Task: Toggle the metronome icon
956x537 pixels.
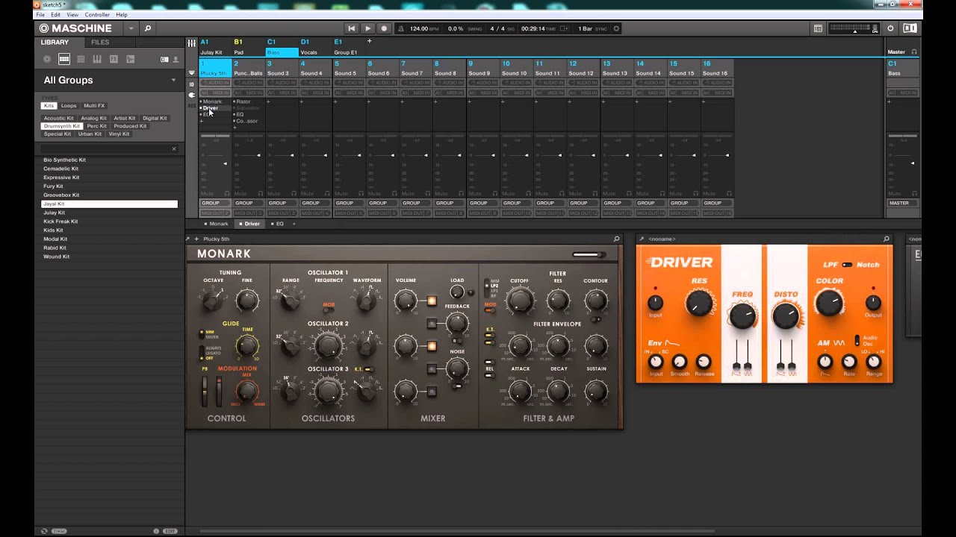Action: 401,28
